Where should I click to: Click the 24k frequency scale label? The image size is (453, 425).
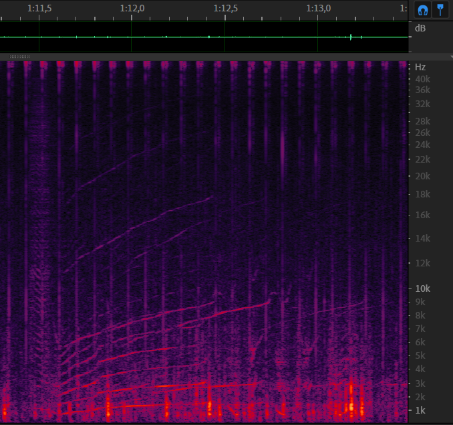coord(423,145)
